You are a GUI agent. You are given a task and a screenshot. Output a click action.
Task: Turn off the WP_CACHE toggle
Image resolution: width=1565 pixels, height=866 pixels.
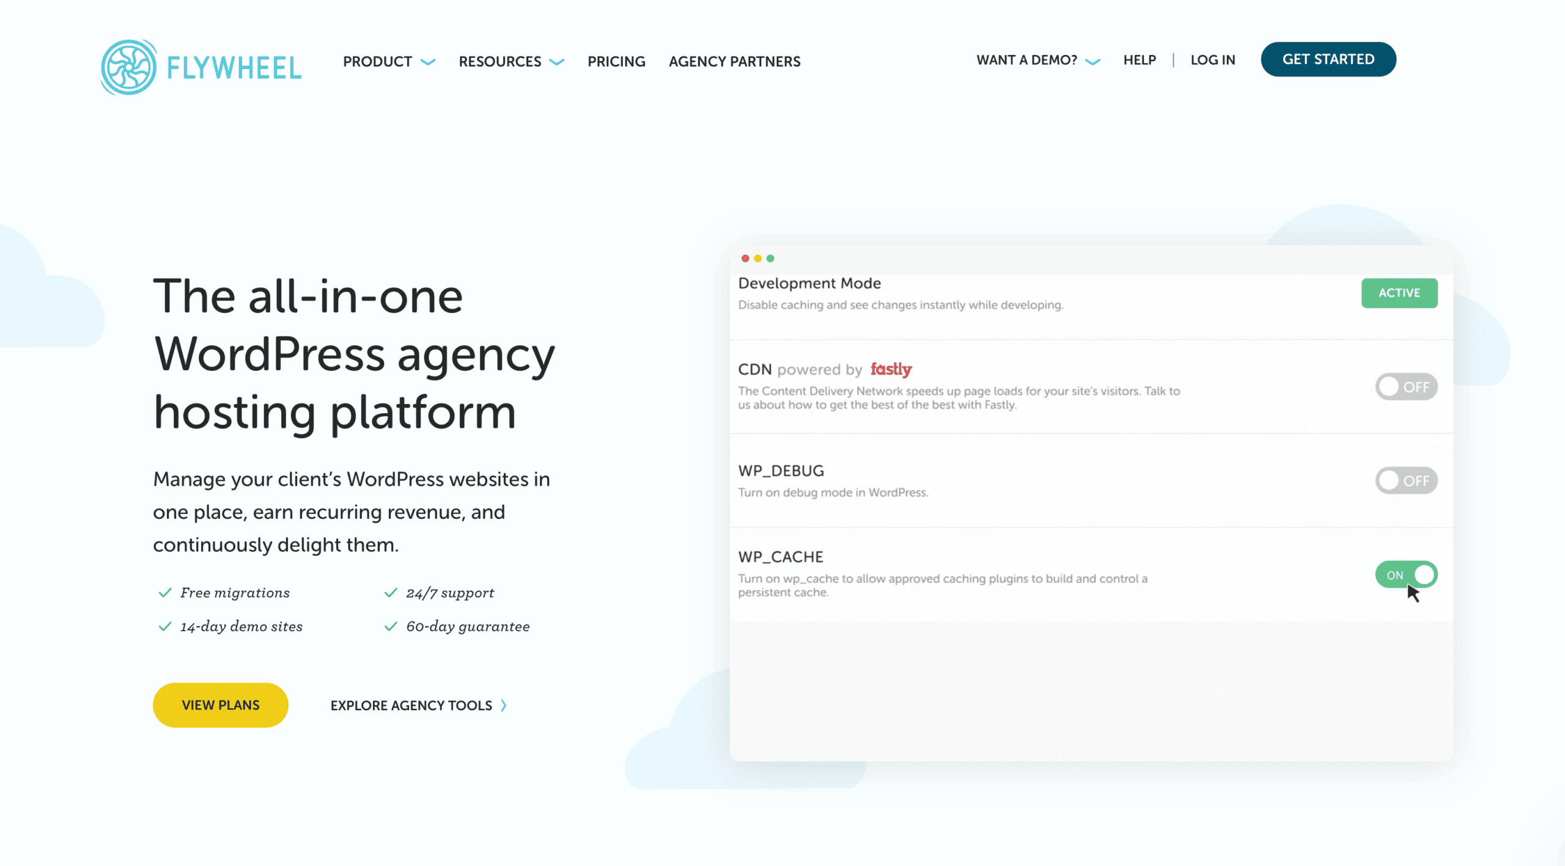pos(1405,575)
